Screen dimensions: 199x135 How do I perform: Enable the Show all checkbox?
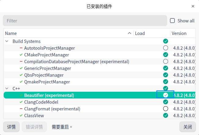coord(173,21)
